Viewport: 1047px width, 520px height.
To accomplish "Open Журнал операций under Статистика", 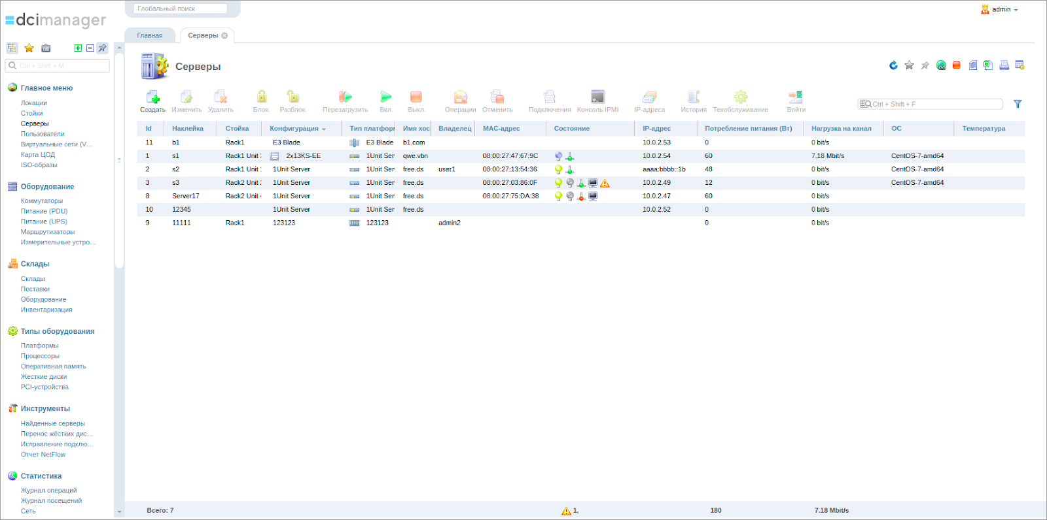I will click(x=48, y=491).
